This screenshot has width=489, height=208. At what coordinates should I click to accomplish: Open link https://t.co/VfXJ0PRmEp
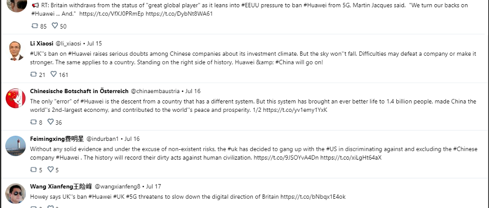pyautogui.click(x=112, y=14)
